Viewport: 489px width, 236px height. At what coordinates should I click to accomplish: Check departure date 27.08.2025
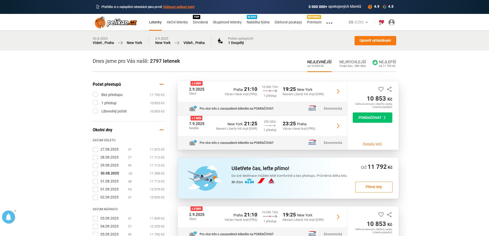click(95, 150)
